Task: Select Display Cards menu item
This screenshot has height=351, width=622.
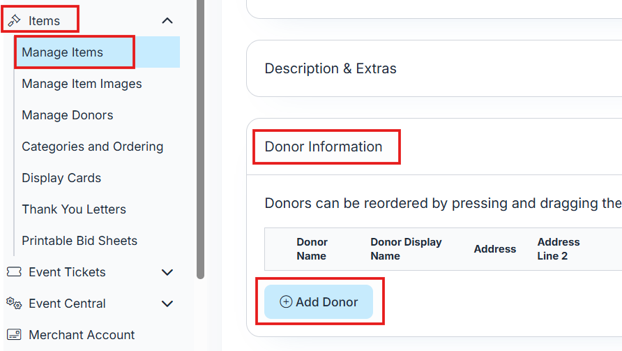Action: click(61, 178)
